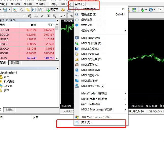Switch to the 收藏夹 tab in Navigator
Image resolution: width=164 pixels, height=144 pixels.
9,110
